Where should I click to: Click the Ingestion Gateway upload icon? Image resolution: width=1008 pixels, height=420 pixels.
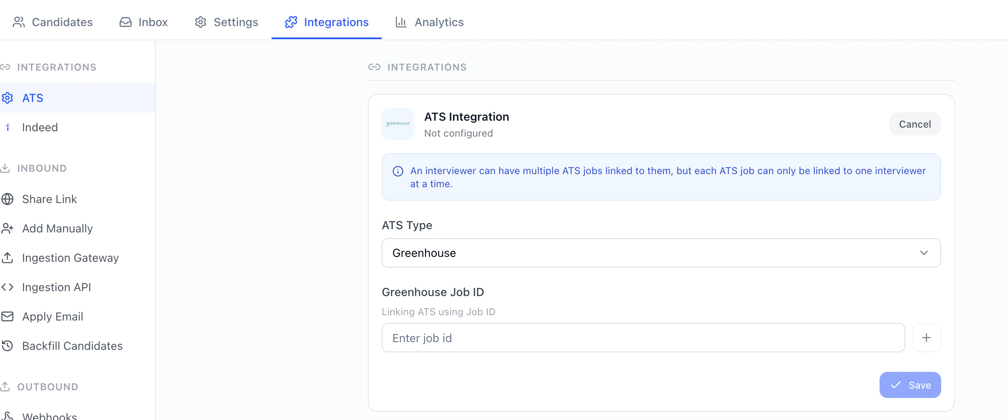pyautogui.click(x=7, y=258)
